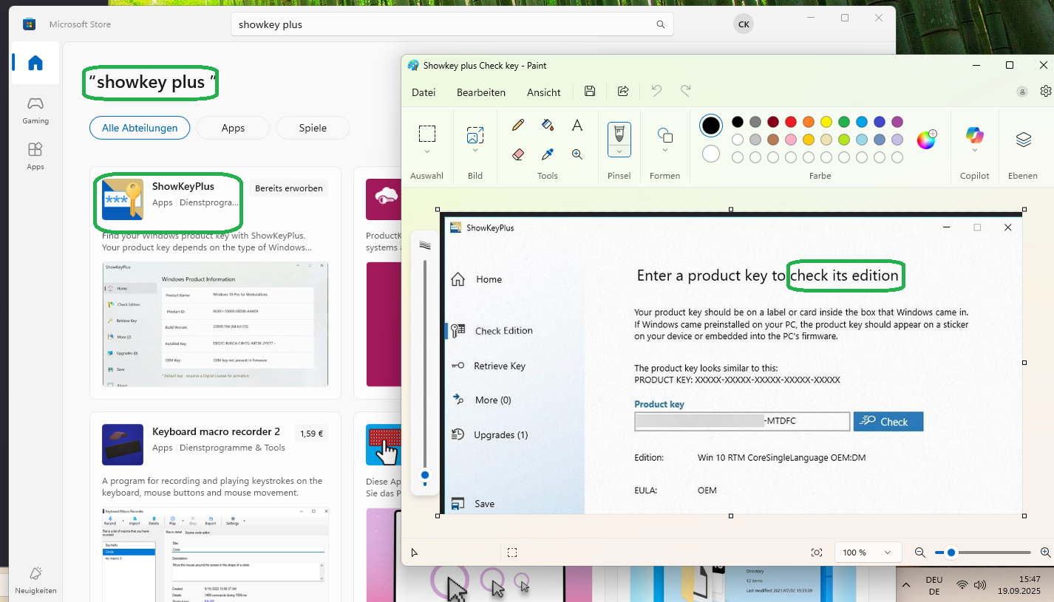Expand the Bild dropdown arrow
Image resolution: width=1054 pixels, height=602 pixels.
pos(475,151)
